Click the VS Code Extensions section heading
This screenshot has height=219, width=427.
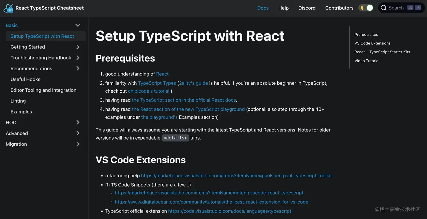pyautogui.click(x=141, y=160)
